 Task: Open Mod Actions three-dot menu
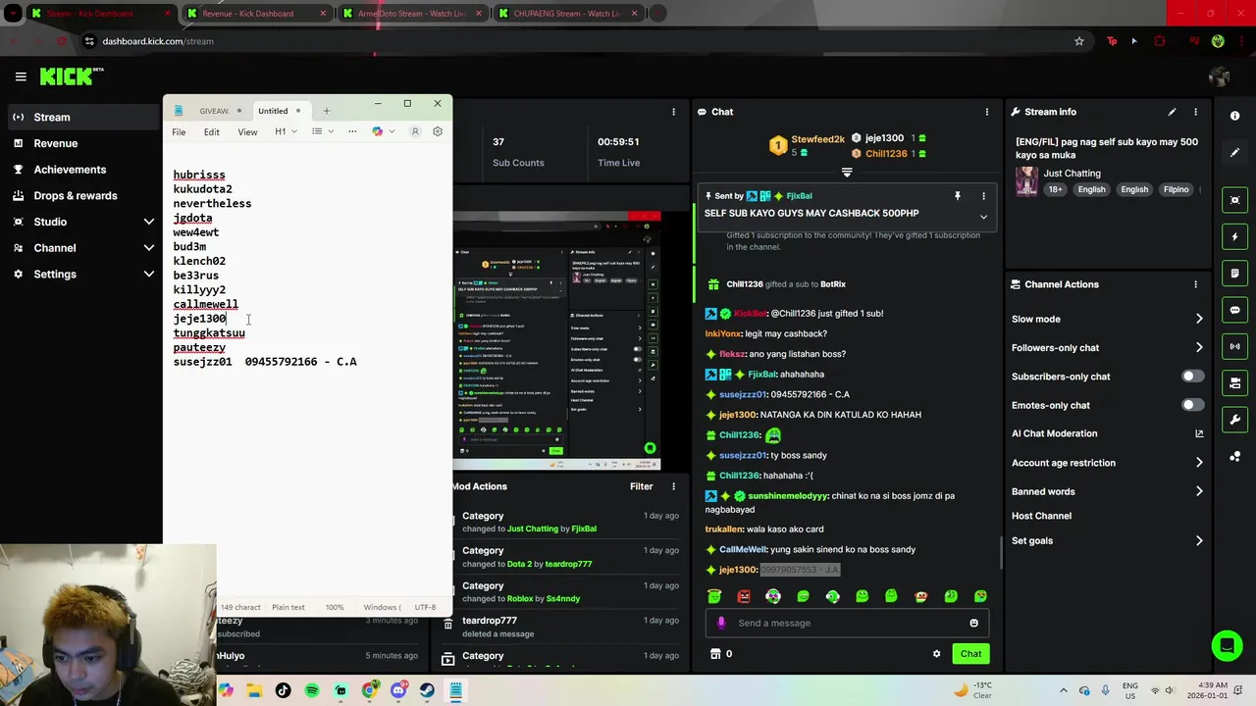click(x=673, y=486)
